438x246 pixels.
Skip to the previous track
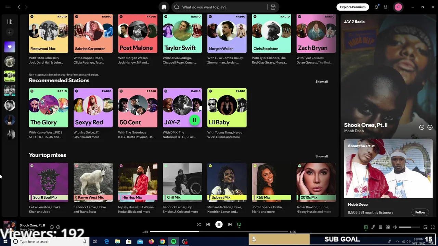pyautogui.click(x=208, y=224)
